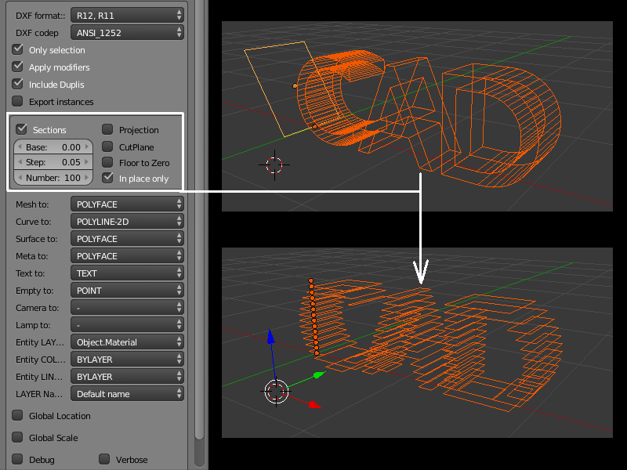Enable Export instances
This screenshot has height=470, width=627.
point(17,101)
